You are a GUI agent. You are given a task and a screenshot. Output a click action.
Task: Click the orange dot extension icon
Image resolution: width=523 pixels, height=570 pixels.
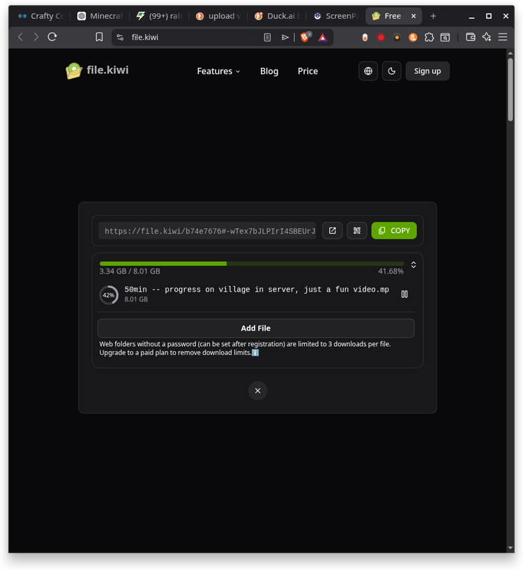(397, 37)
